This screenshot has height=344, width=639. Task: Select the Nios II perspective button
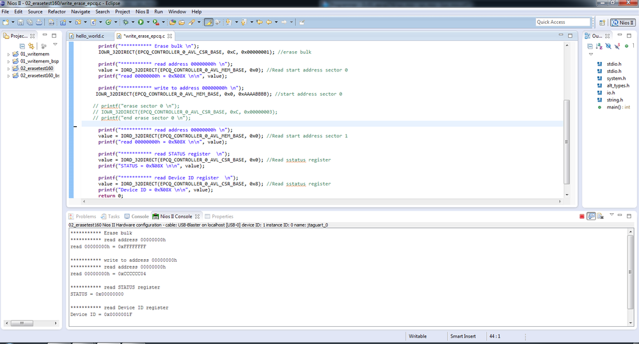(623, 22)
